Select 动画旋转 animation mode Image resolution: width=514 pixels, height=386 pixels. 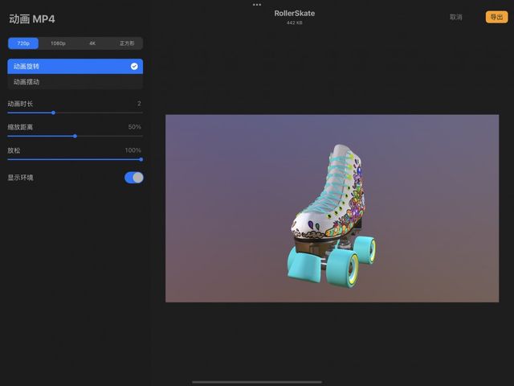75,66
